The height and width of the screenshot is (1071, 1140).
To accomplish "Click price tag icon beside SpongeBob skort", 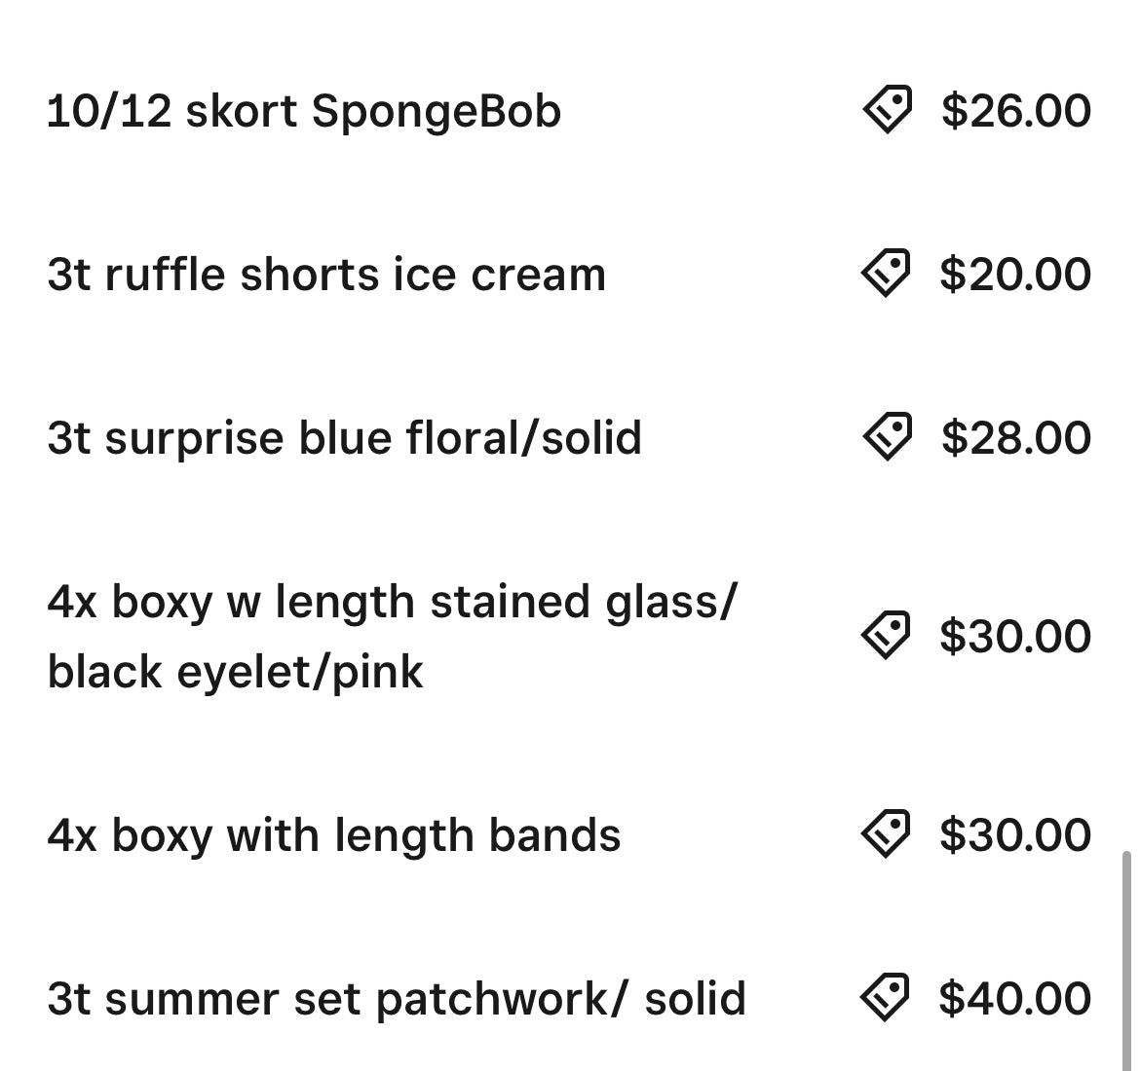I will pos(887,110).
